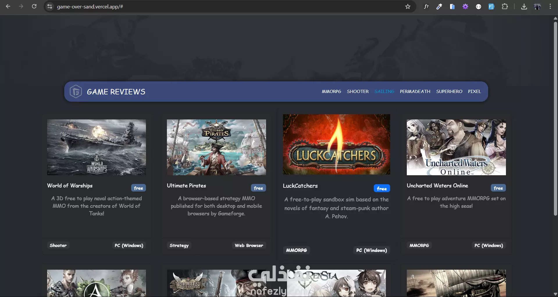This screenshot has height=297, width=558.
Task: Click the GAME REVIEWS site title
Action: click(116, 92)
